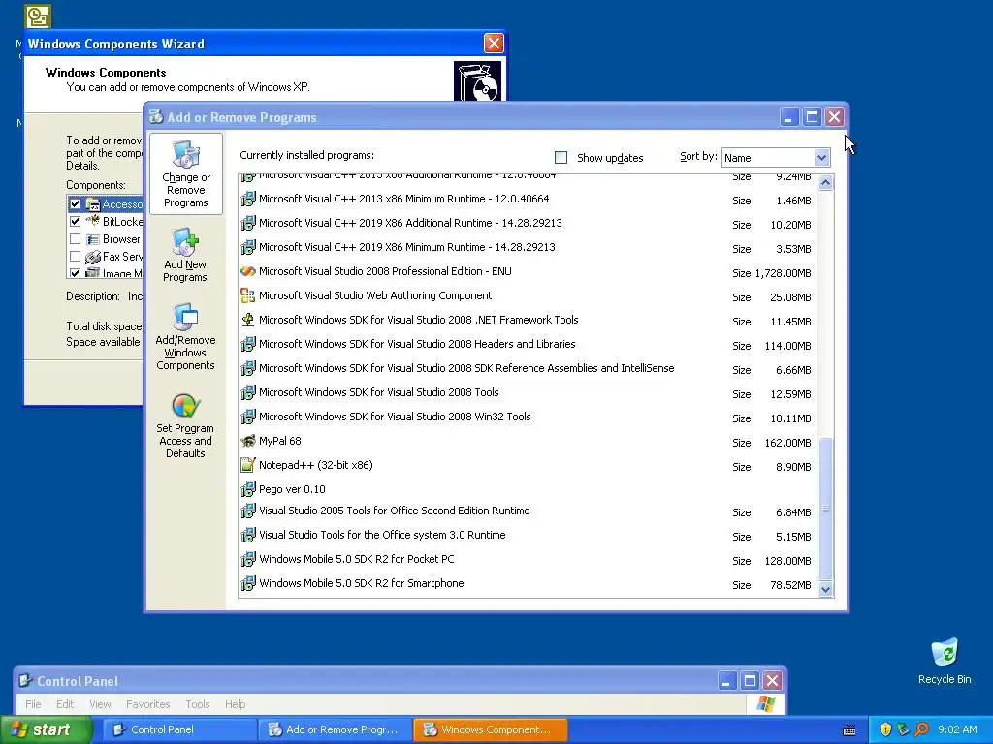Screen dimensions: 993x744
Task: Click the on-screen keyboard icon in the taskbar
Action: tap(849, 730)
